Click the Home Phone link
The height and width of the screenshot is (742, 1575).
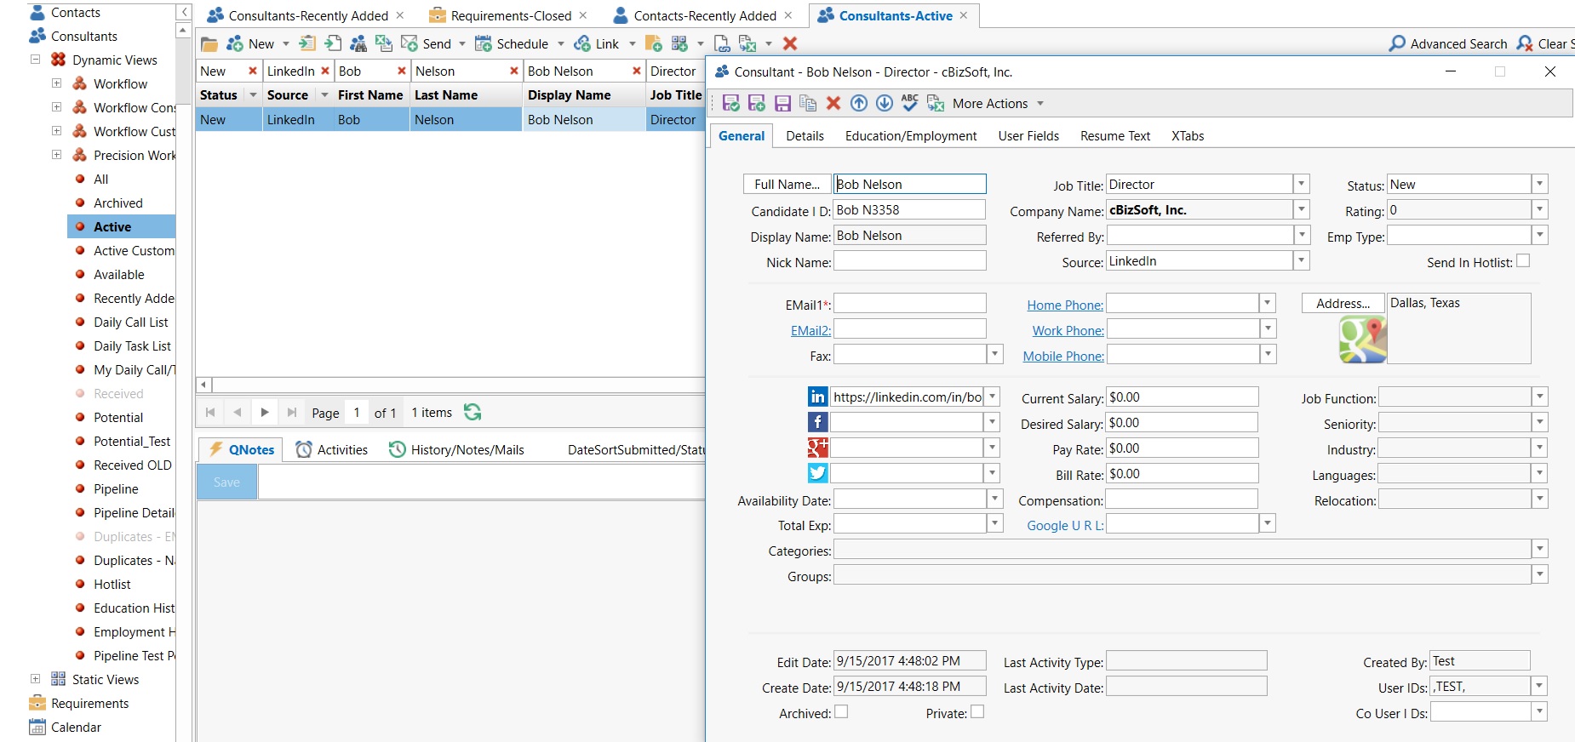tap(1065, 305)
